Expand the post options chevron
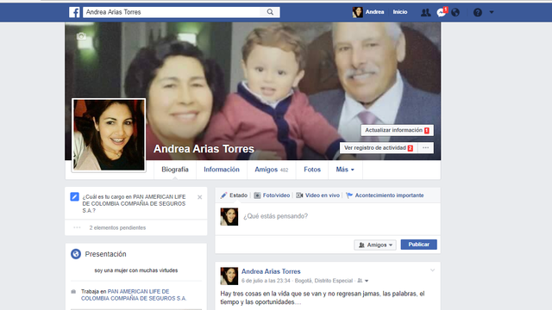 [x=433, y=270]
